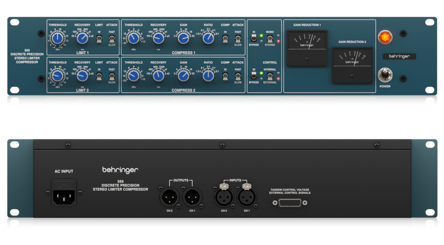Click the Behringer logo badge on front panel
The height and width of the screenshot is (245, 444).
point(399,56)
